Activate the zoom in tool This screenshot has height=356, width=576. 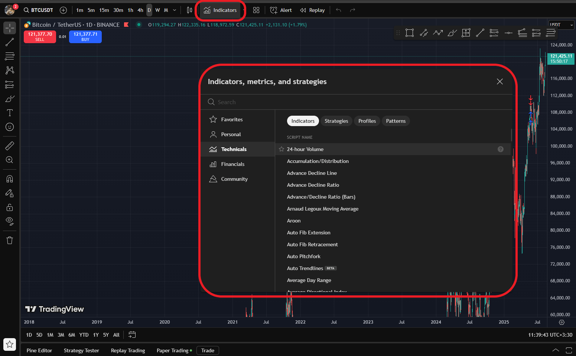10,160
